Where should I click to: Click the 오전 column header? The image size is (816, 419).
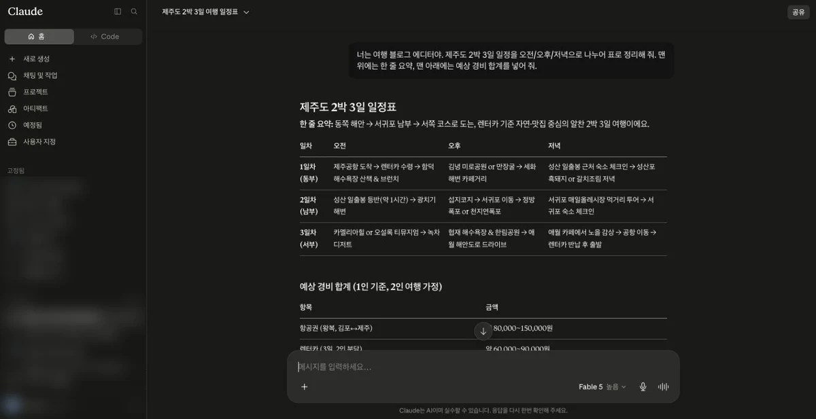click(x=340, y=146)
